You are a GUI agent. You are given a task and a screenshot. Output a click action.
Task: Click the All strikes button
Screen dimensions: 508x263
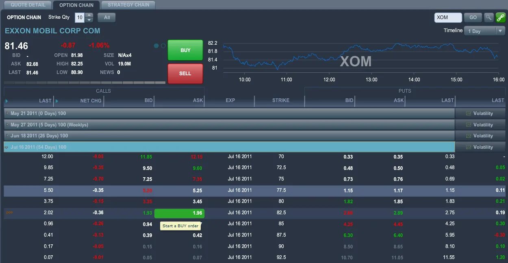(x=107, y=17)
